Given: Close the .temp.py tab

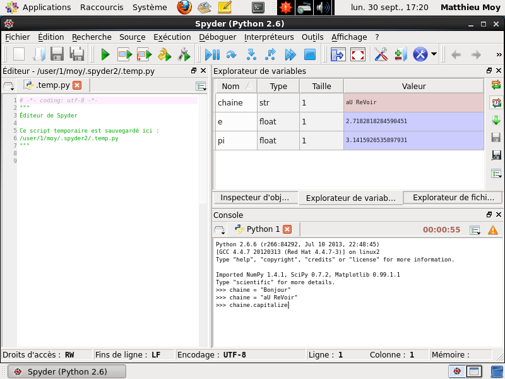Looking at the screenshot, I should pos(77,85).
